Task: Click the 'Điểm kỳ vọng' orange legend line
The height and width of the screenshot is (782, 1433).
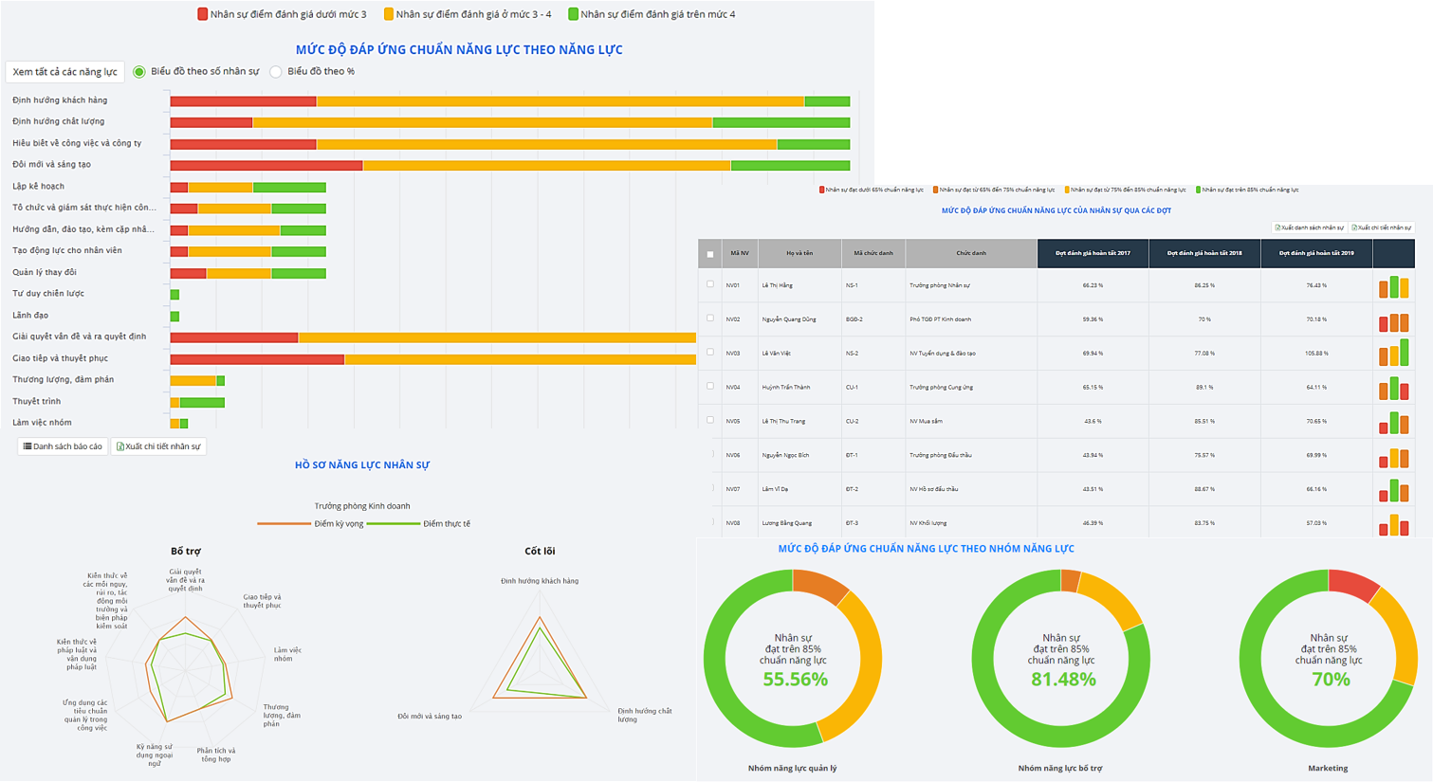Action: (x=284, y=524)
